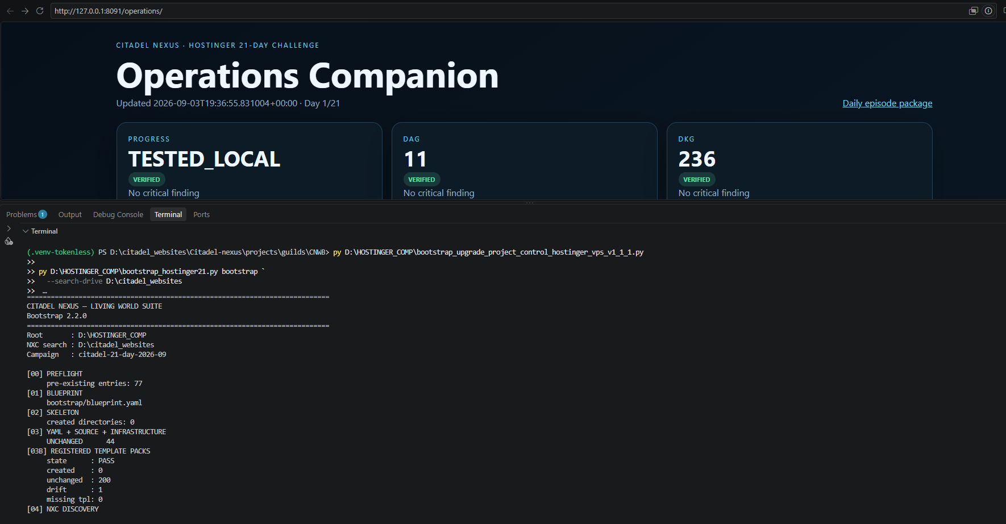Click the VERIFIED badge in DAG card
1006x524 pixels.
point(422,180)
